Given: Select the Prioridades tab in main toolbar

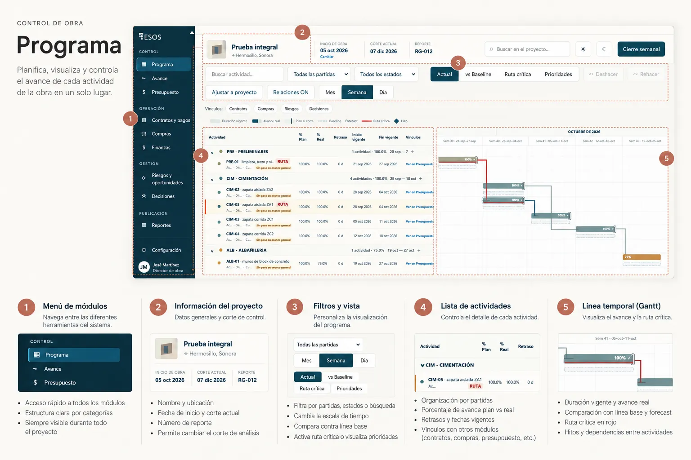Looking at the screenshot, I should pyautogui.click(x=558, y=74).
